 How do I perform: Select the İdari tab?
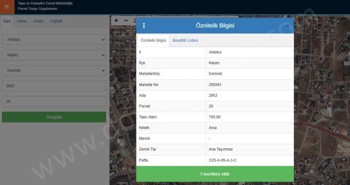[7, 21]
